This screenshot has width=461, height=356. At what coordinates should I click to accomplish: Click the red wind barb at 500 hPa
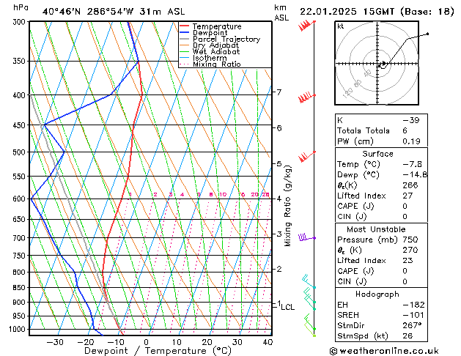click(x=307, y=156)
